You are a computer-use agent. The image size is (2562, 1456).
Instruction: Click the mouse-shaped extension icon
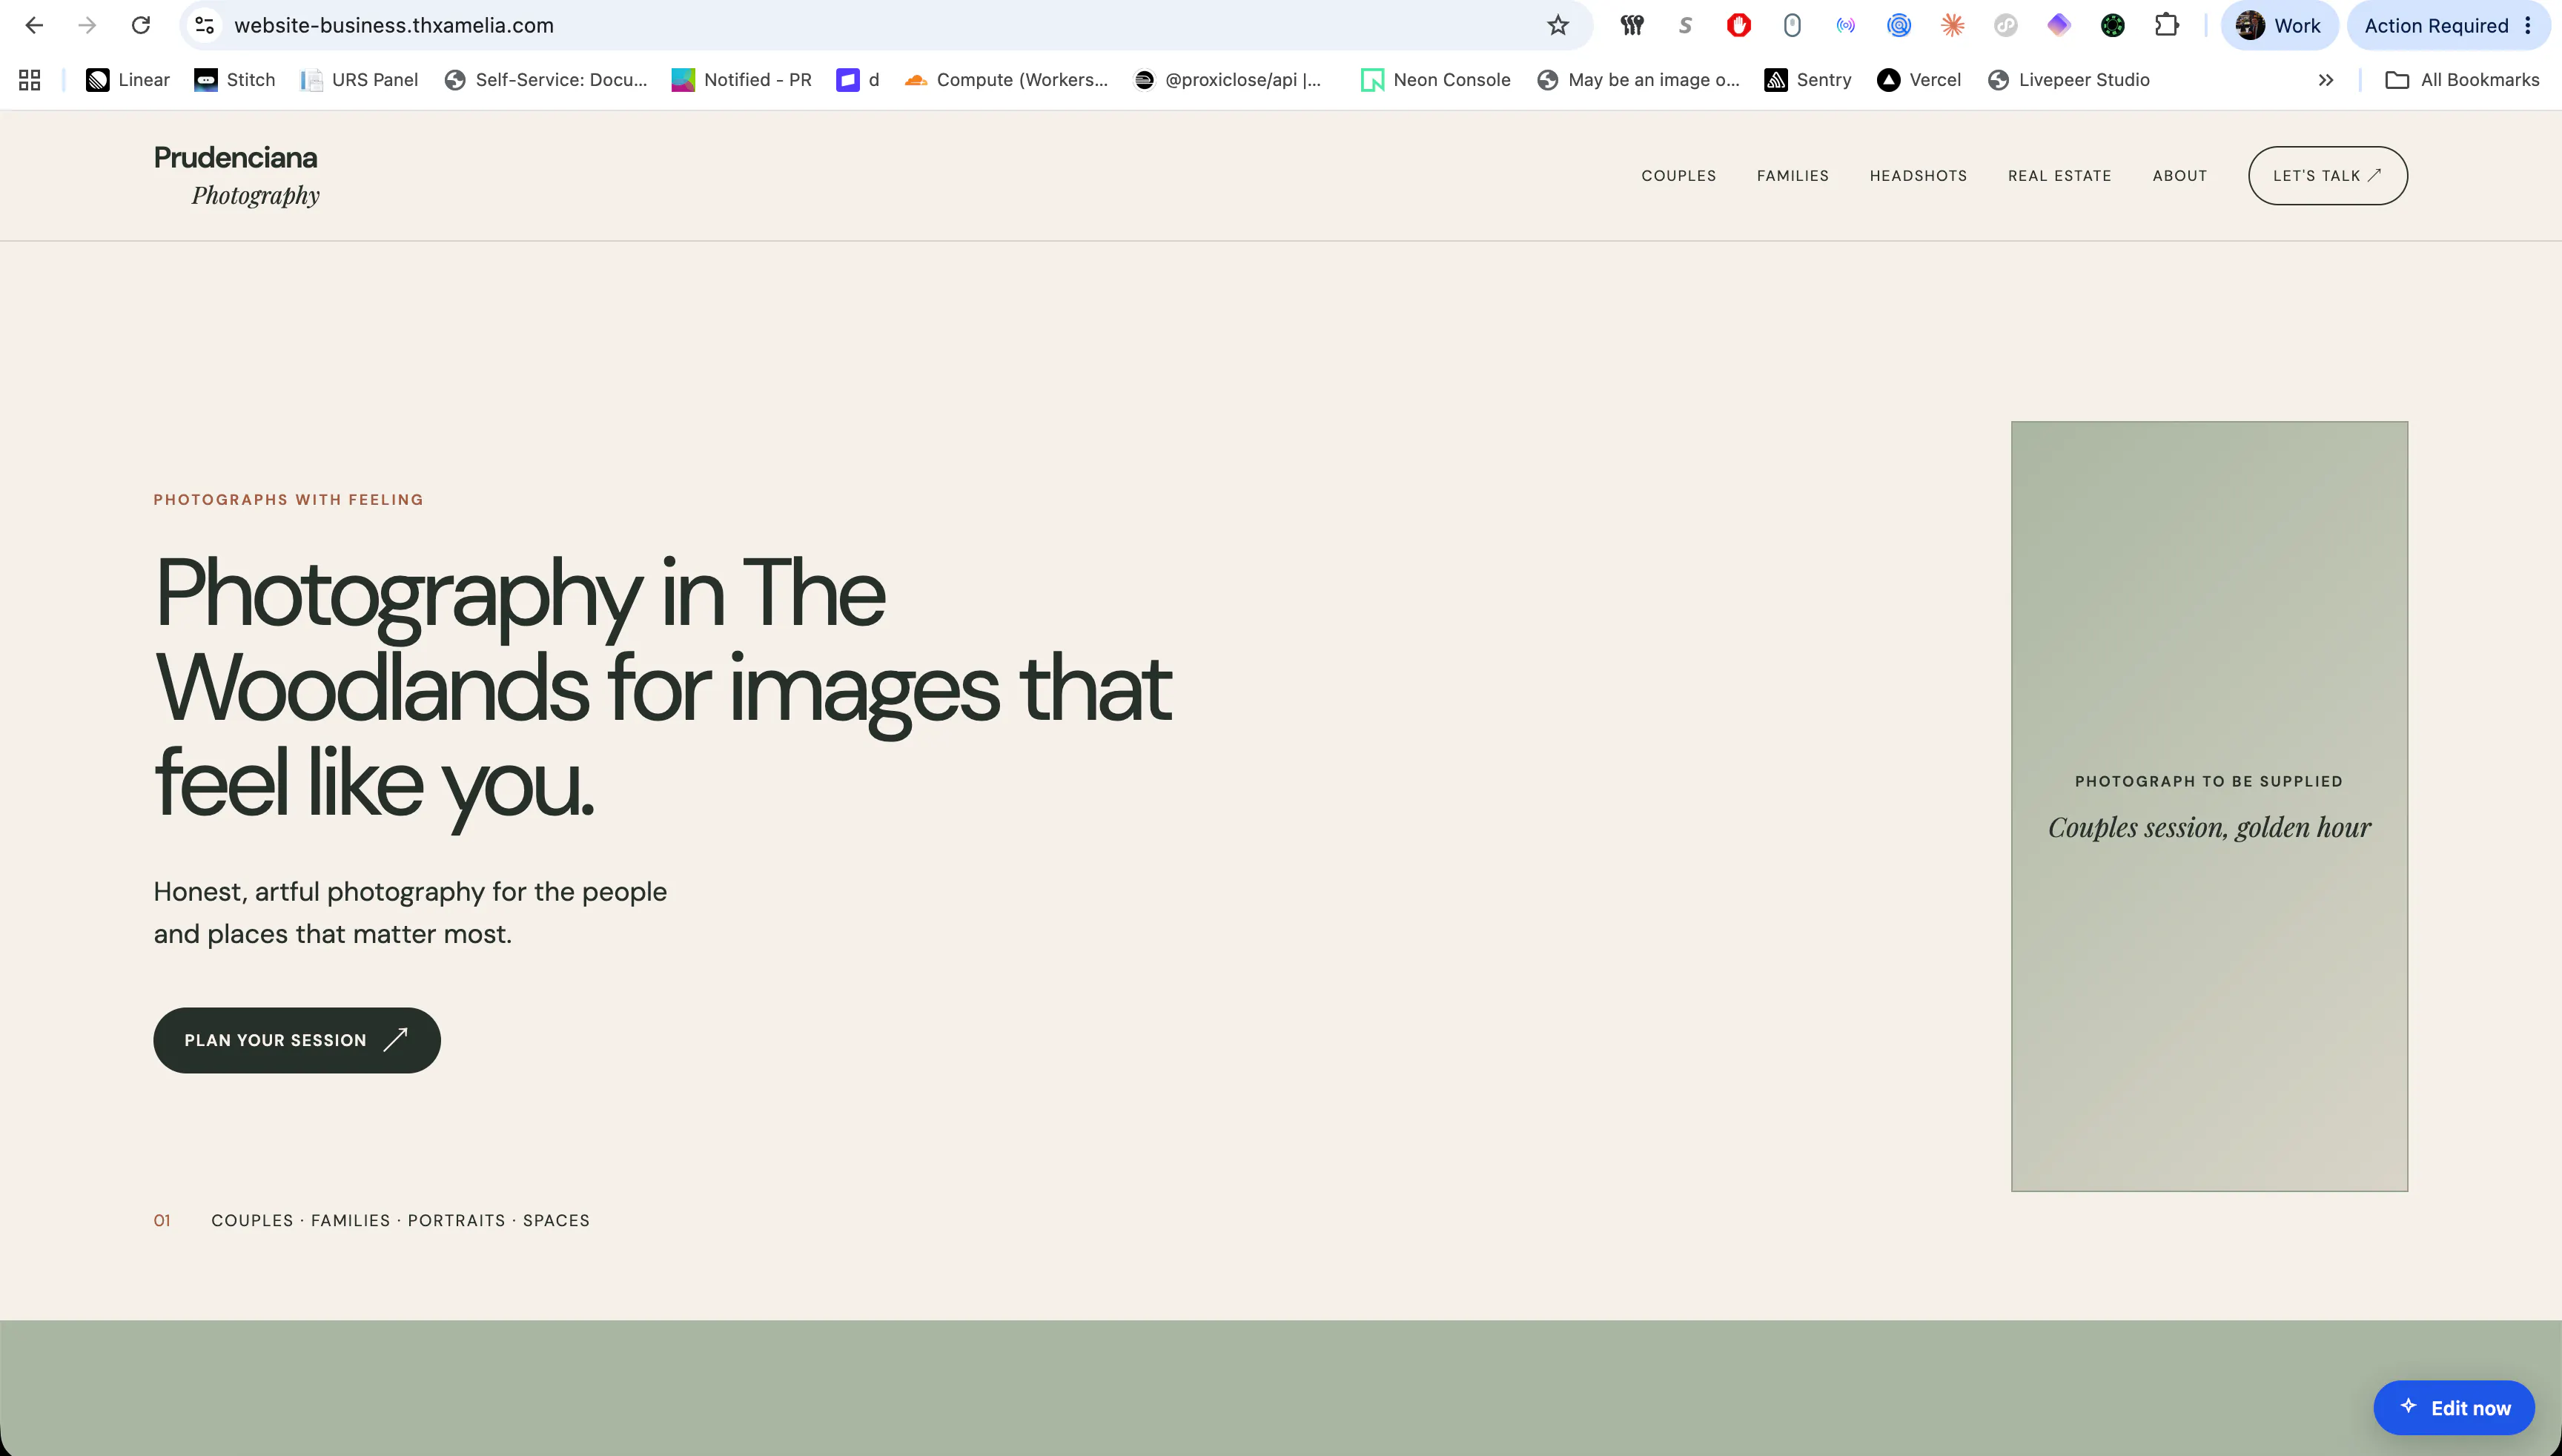(x=1792, y=26)
